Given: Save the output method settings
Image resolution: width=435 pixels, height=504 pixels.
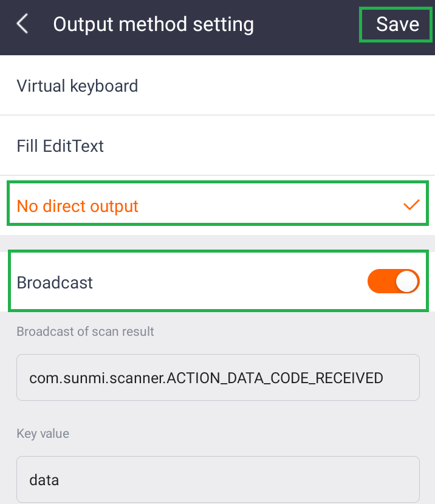Looking at the screenshot, I should coord(397,24).
